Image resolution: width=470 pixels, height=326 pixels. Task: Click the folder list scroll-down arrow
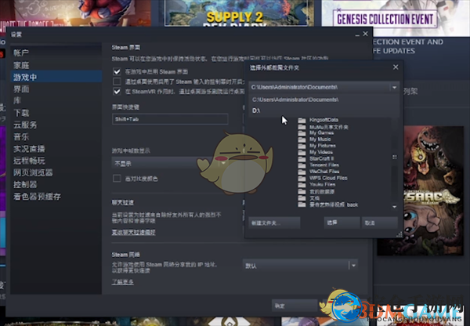click(394, 207)
